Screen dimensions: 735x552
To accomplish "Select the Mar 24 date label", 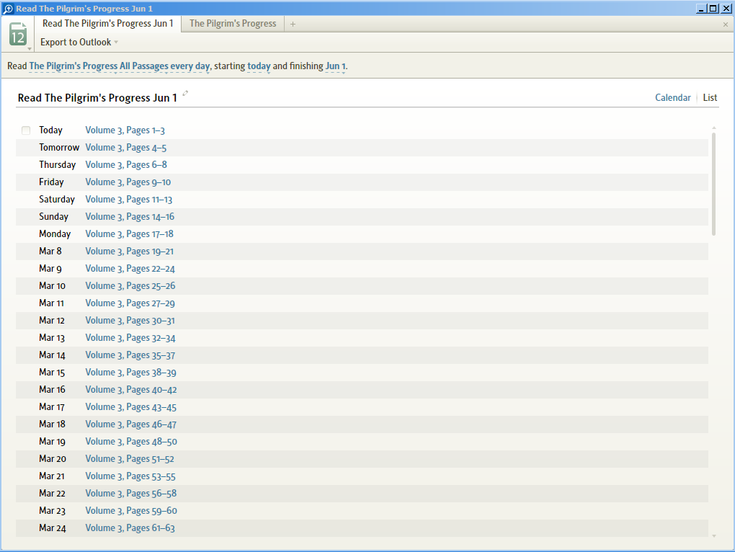I will point(52,528).
